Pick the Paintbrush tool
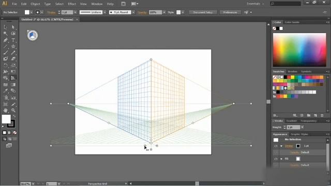 pyautogui.click(x=5, y=53)
